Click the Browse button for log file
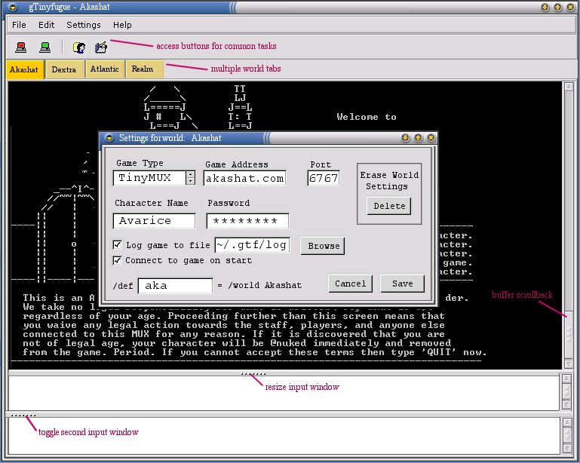The width and height of the screenshot is (580, 463). (x=323, y=246)
